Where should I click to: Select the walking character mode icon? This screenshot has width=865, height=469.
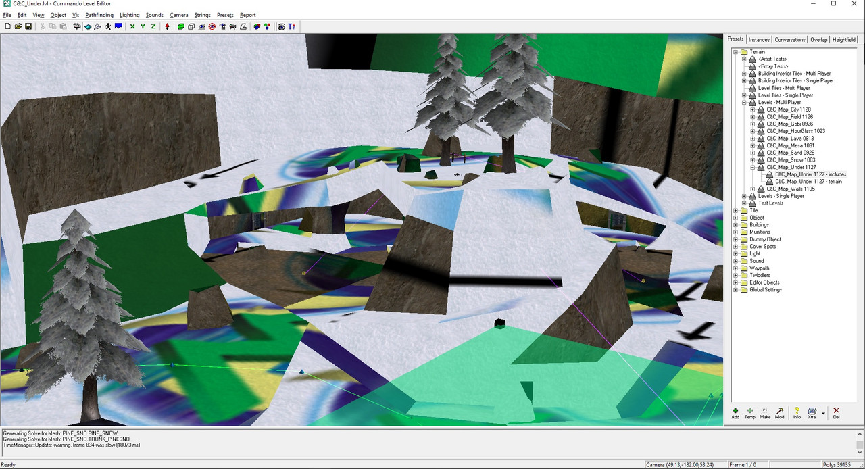107,26
